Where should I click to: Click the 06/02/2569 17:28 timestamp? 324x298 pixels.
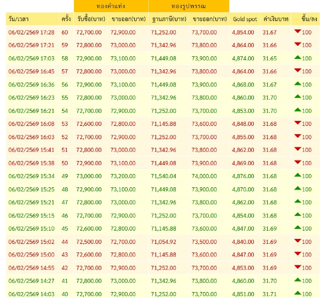point(31,32)
